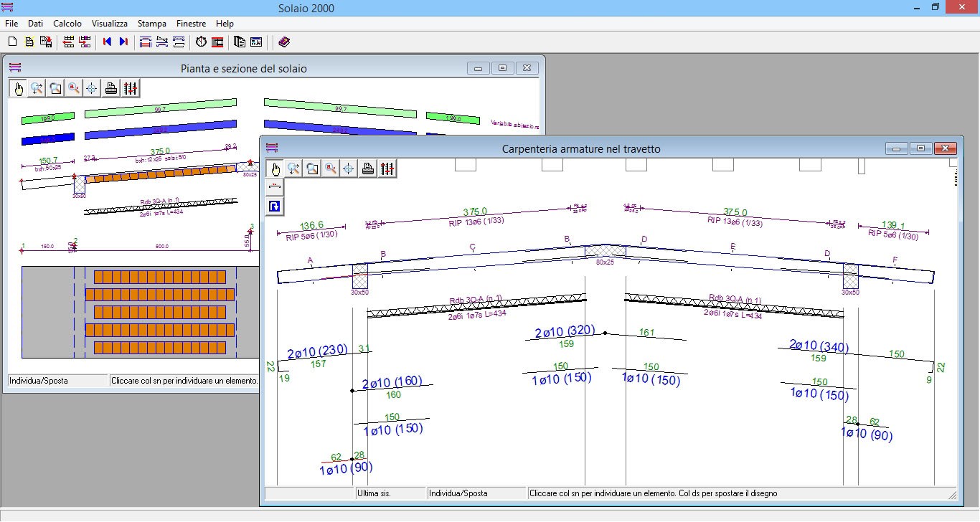Click the open document icon in main toolbar
Image resolution: width=980 pixels, height=522 pixels.
click(29, 42)
